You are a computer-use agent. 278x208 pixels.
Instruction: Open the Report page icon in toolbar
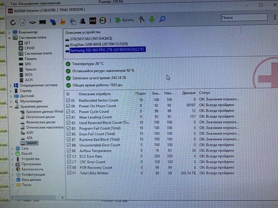point(23,22)
